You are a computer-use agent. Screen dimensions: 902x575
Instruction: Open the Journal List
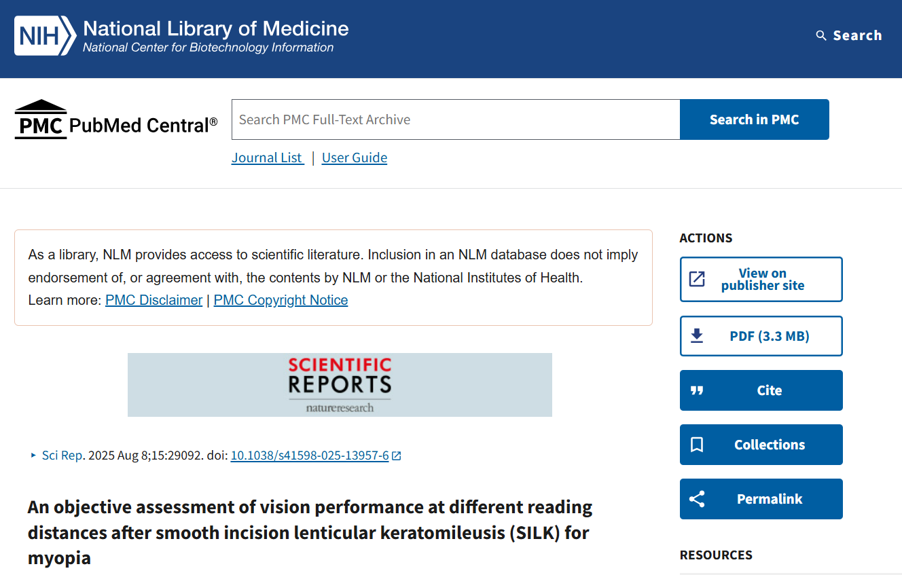point(267,157)
